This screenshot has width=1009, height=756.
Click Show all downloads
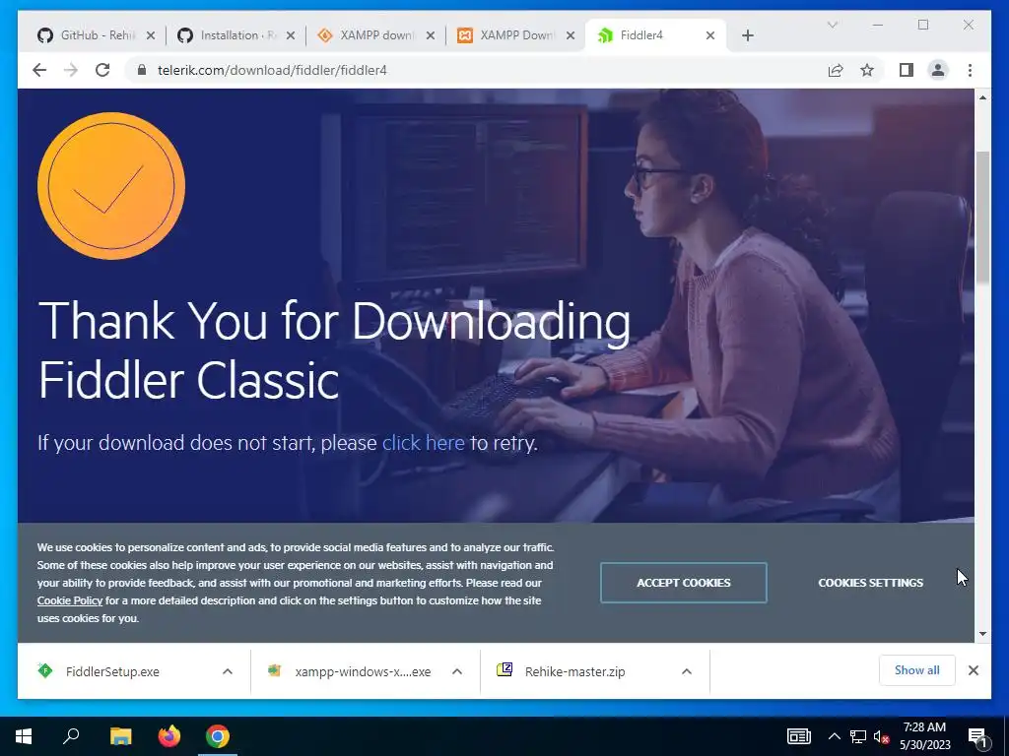pos(916,670)
